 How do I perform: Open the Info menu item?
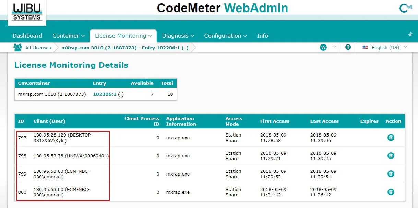click(262, 36)
